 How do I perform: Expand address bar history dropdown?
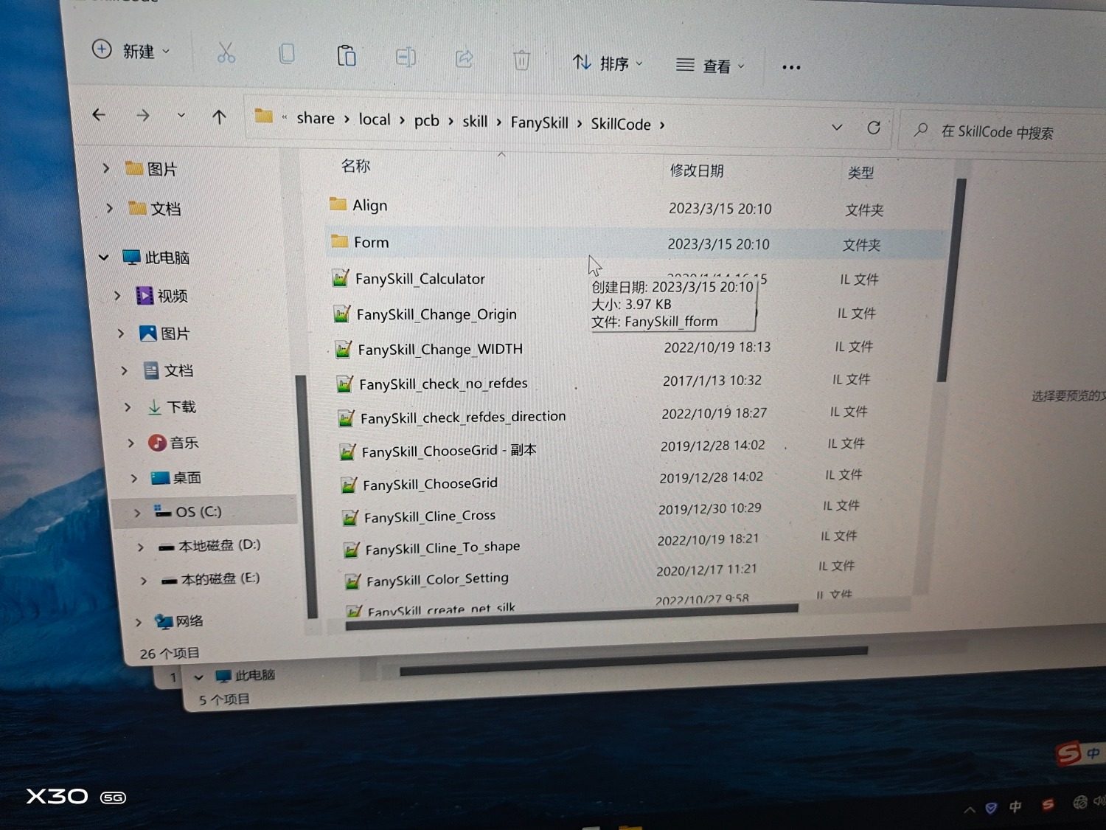(x=837, y=128)
